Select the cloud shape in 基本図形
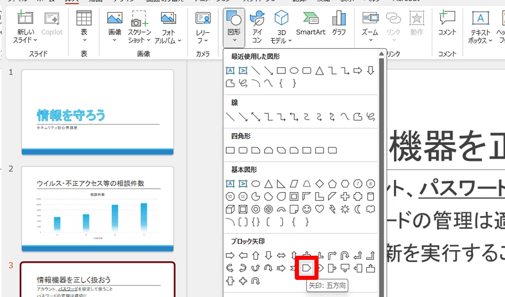Viewport: 505px width, 297px height. coord(371,209)
